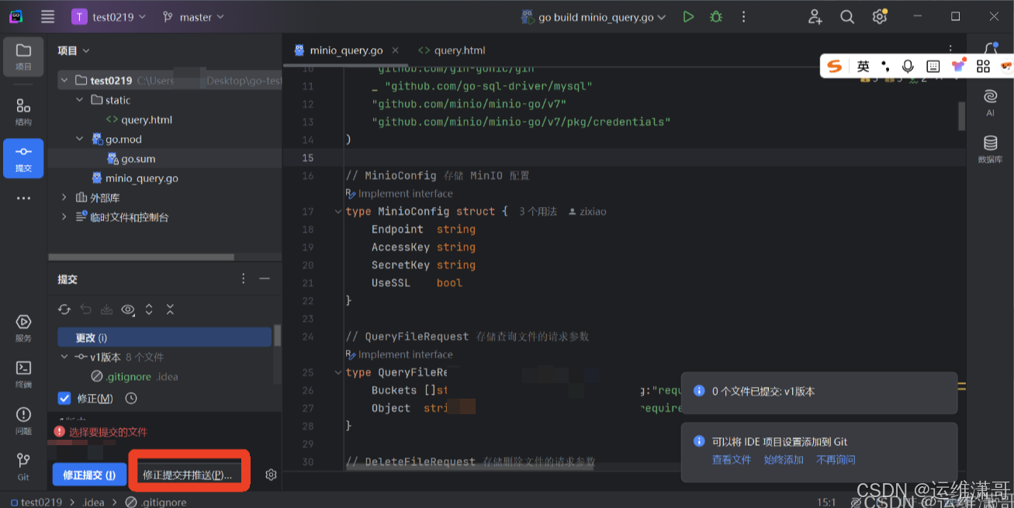Toggle the diff preview eye icon
This screenshot has height=508, width=1014.
[x=128, y=309]
